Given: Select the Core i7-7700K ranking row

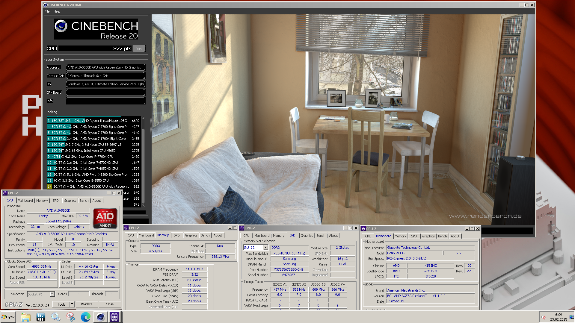Looking at the screenshot, I should 93,157.
